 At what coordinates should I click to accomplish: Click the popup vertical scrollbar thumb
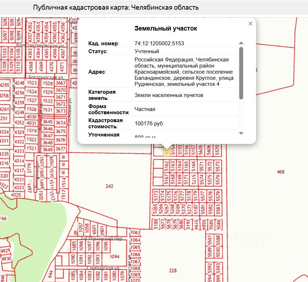point(241,73)
